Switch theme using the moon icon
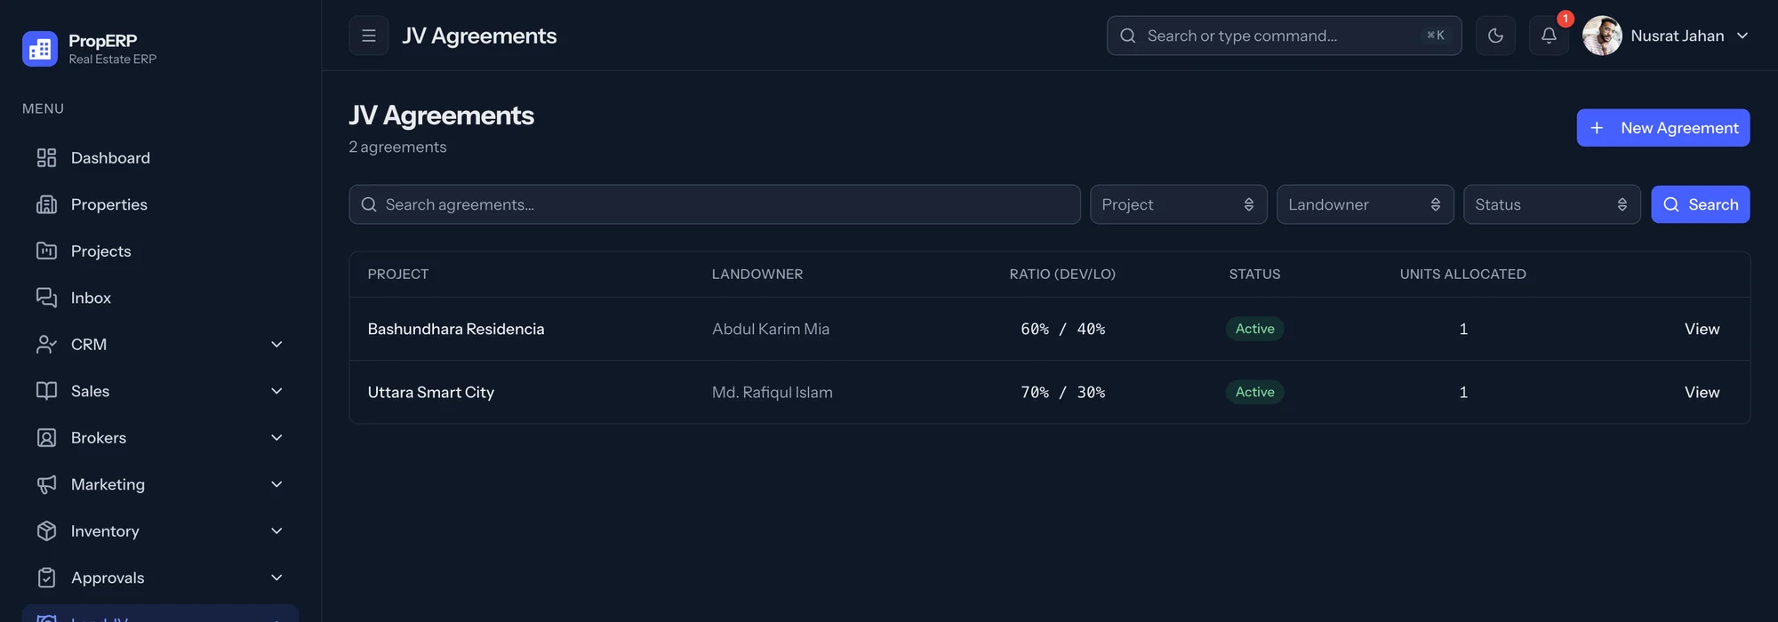The height and width of the screenshot is (622, 1778). tap(1495, 36)
